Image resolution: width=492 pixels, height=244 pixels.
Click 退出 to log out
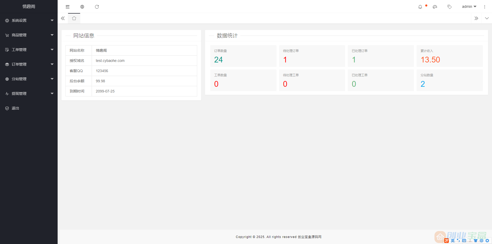(x=15, y=108)
